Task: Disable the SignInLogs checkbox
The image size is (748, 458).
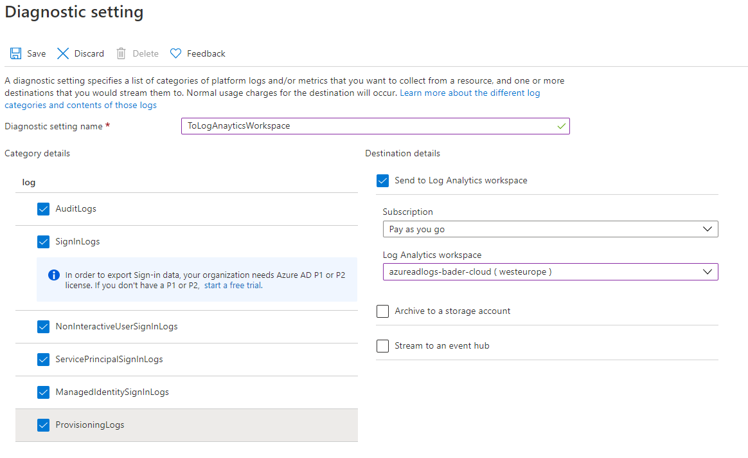Action: coord(43,241)
